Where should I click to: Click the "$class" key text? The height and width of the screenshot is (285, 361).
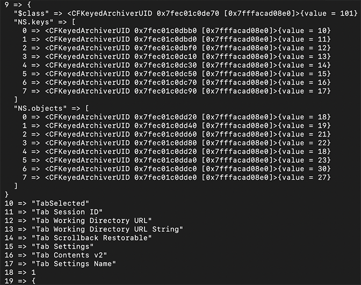point(31,12)
